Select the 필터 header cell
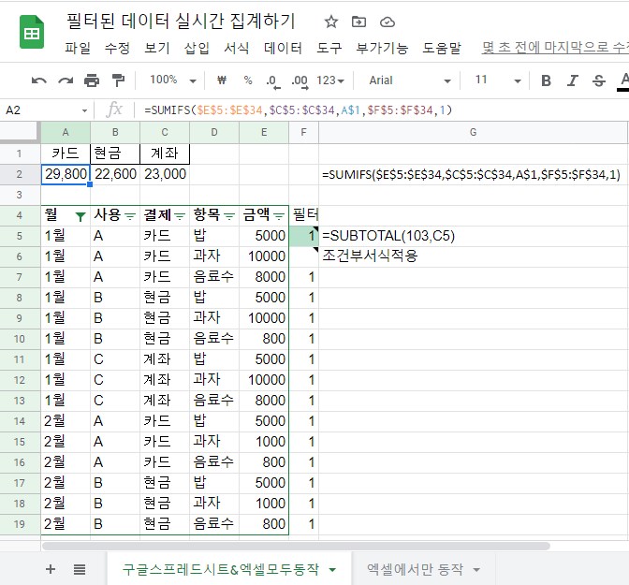 click(x=304, y=215)
